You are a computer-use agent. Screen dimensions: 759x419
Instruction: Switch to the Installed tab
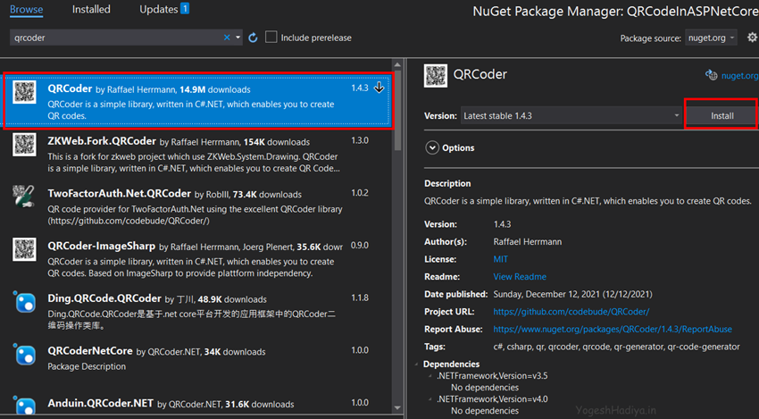(x=91, y=9)
